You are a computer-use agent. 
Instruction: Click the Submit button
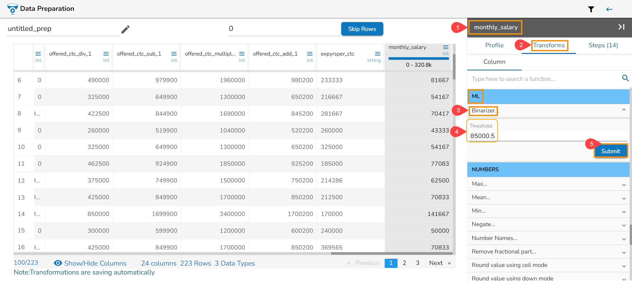(610, 151)
